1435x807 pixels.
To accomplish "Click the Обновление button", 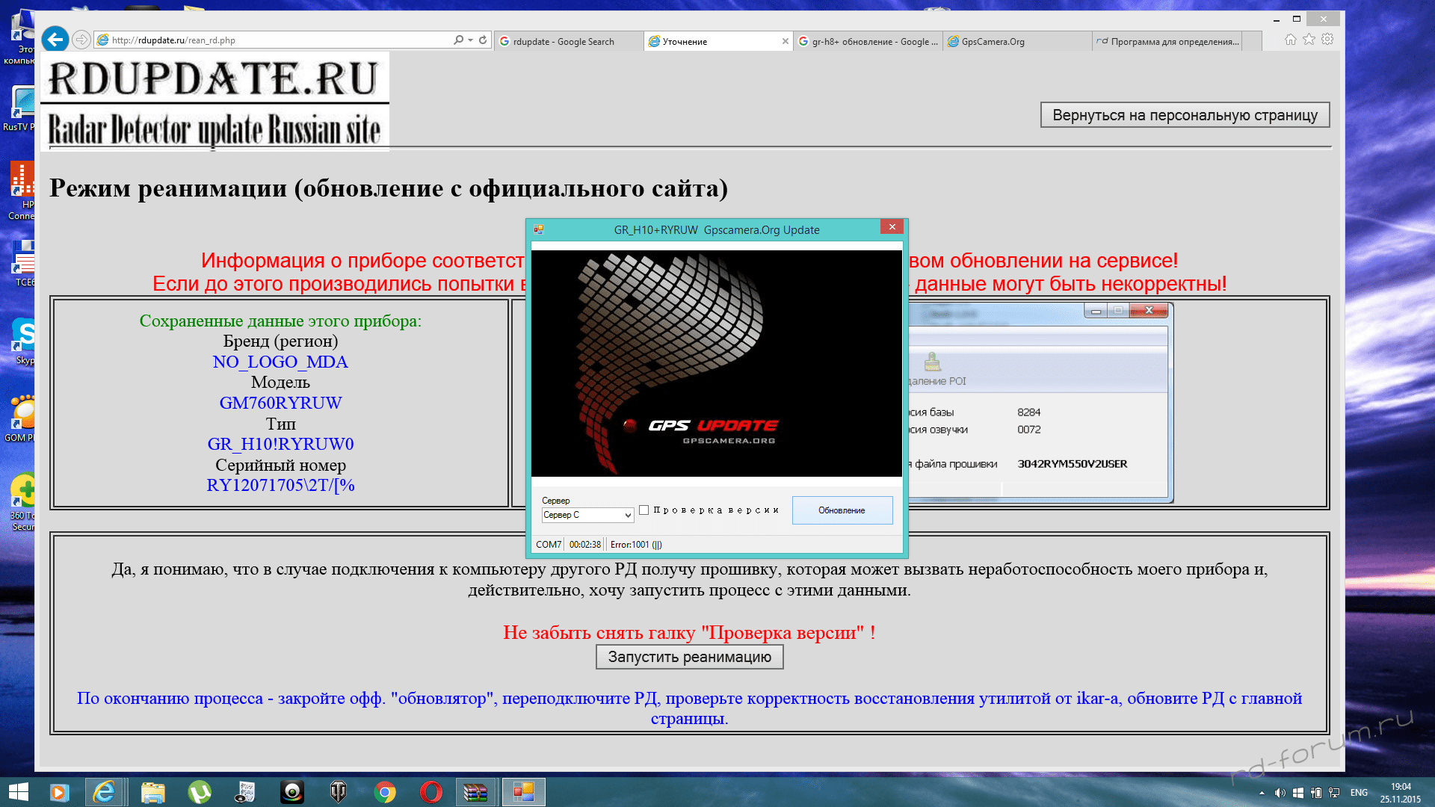I will pos(842,510).
